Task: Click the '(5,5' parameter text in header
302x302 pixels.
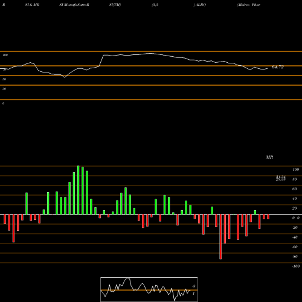Action: tap(155, 5)
